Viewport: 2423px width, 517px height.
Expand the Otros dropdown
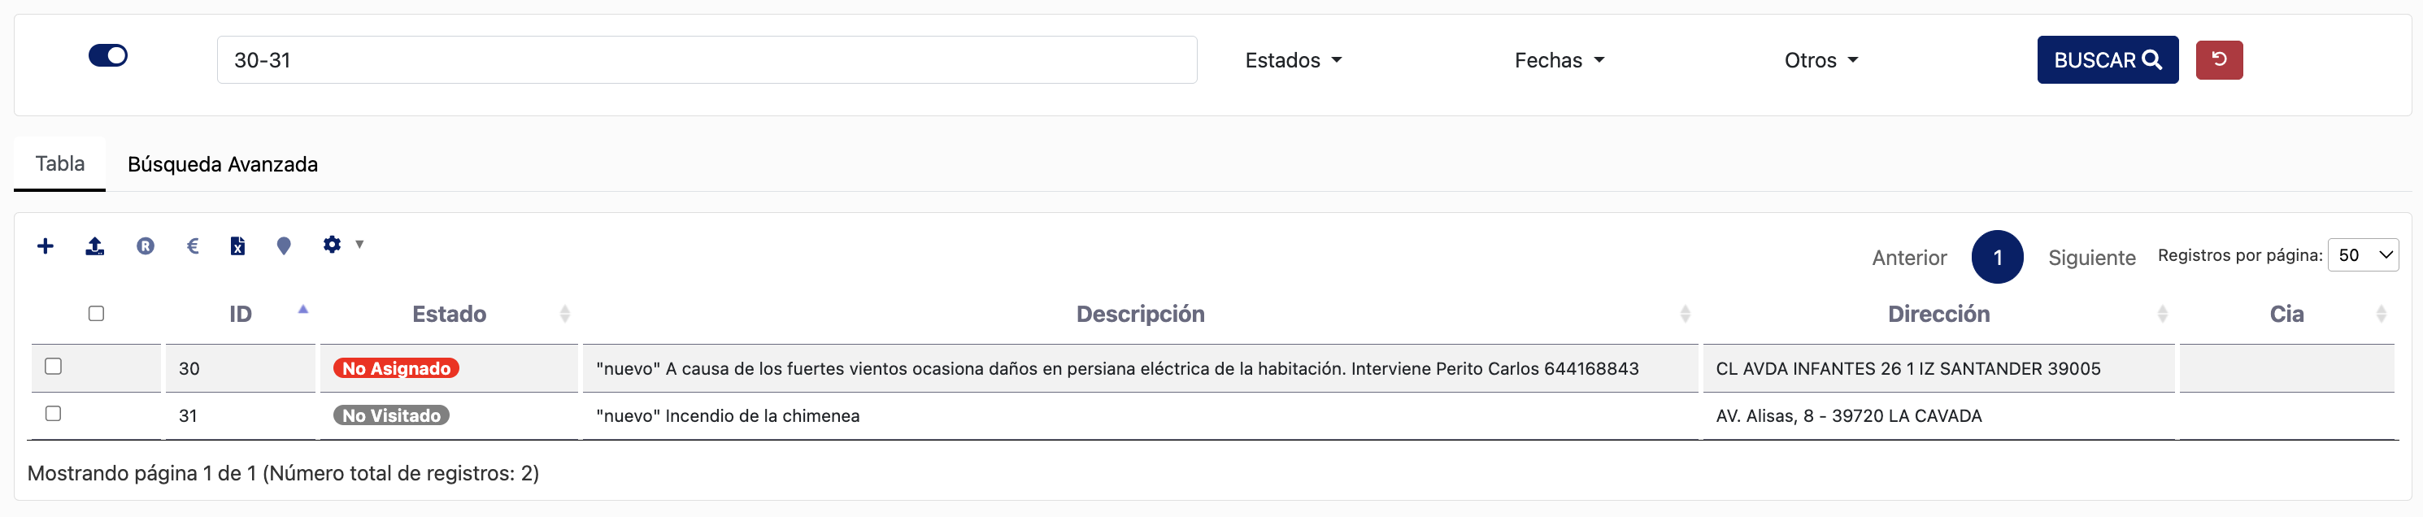(1821, 60)
